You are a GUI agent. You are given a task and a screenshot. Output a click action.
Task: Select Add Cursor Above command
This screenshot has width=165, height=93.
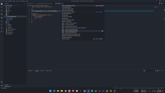pos(82,39)
